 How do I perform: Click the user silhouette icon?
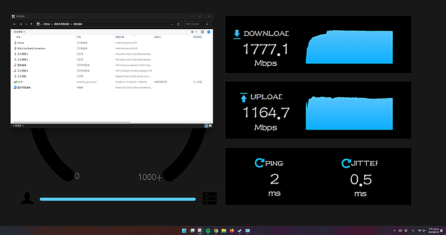coord(27,198)
